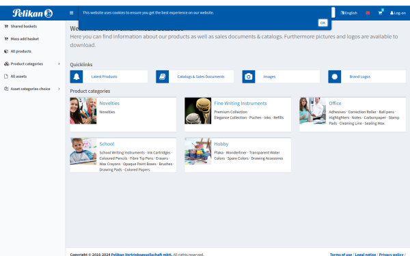Click Drawing Accesoires subcategory text
Image resolution: width=410 pixels, height=256 pixels.
267,158
